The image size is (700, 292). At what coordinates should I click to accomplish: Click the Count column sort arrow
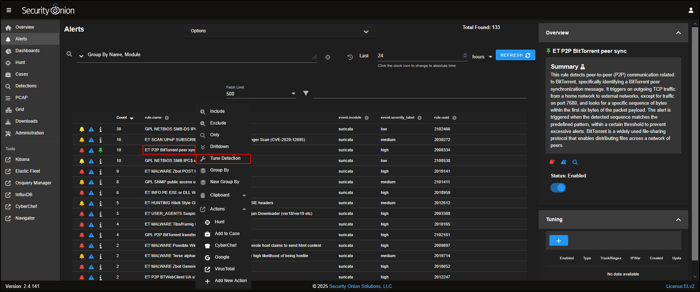point(132,118)
